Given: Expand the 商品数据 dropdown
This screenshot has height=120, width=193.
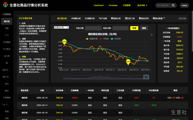Looking at the screenshot, I should [x=157, y=18].
